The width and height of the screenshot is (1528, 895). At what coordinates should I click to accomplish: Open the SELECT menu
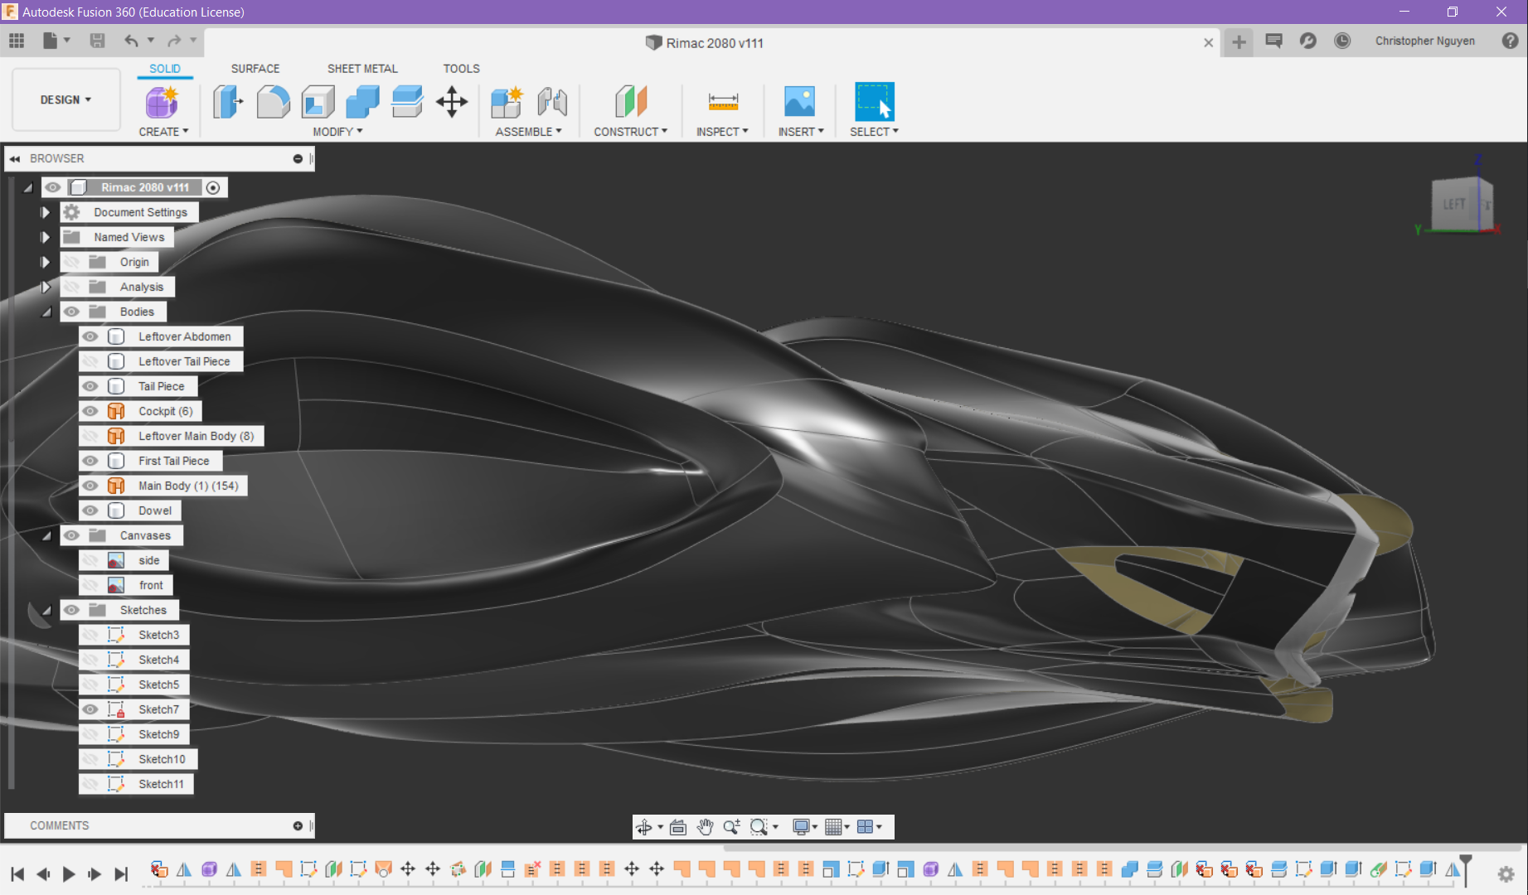click(874, 132)
